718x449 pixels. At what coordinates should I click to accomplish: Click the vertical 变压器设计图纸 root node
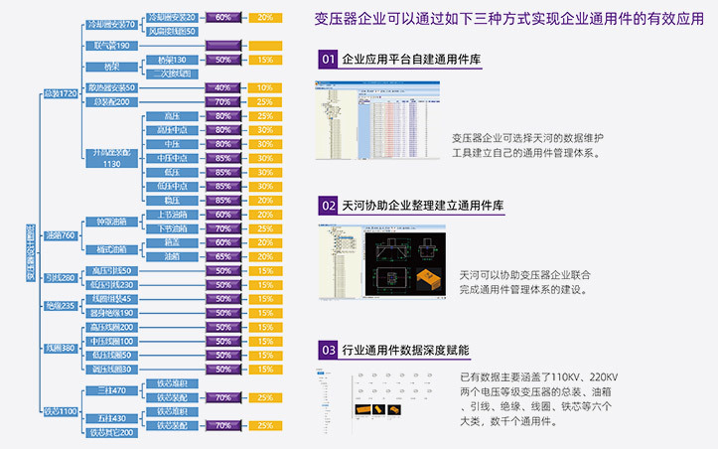pos(31,252)
